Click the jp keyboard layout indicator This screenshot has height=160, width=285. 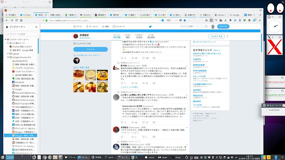click(x=191, y=157)
